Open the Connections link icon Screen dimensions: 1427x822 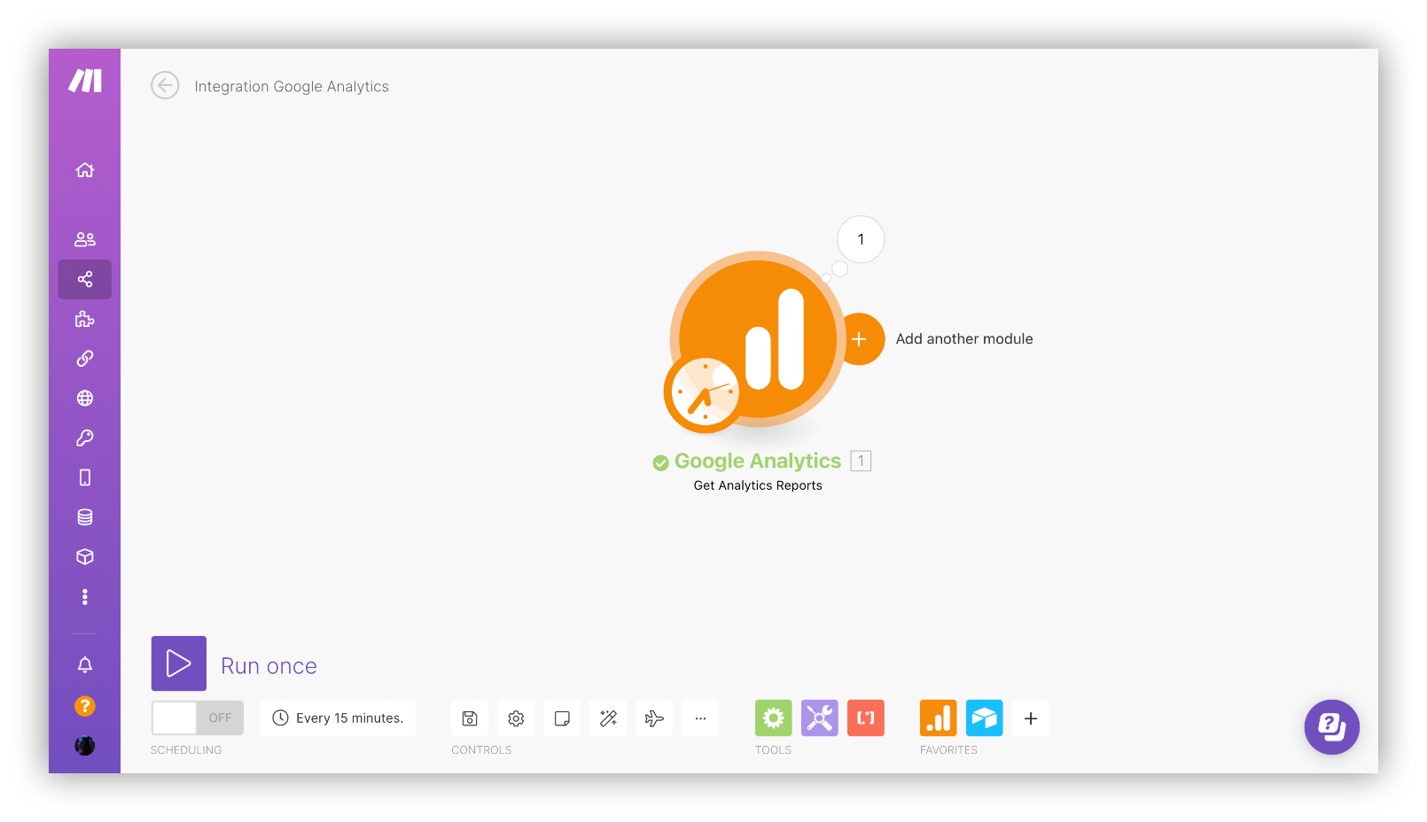click(x=85, y=359)
